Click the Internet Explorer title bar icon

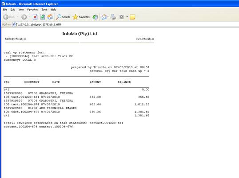point(3,4)
